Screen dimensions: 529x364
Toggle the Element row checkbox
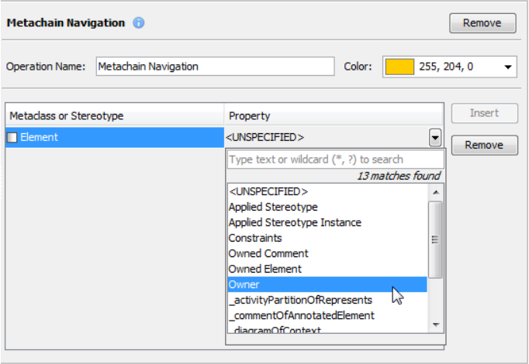[x=12, y=138]
